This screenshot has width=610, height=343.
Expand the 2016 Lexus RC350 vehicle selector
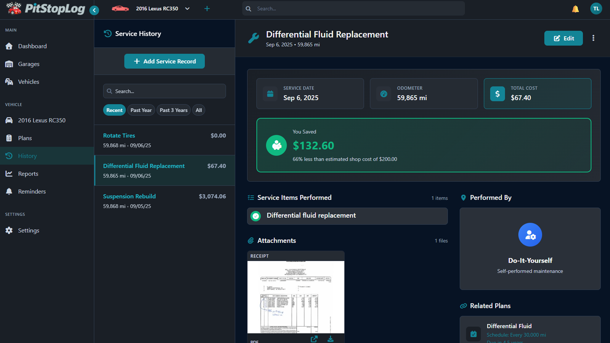click(x=187, y=8)
